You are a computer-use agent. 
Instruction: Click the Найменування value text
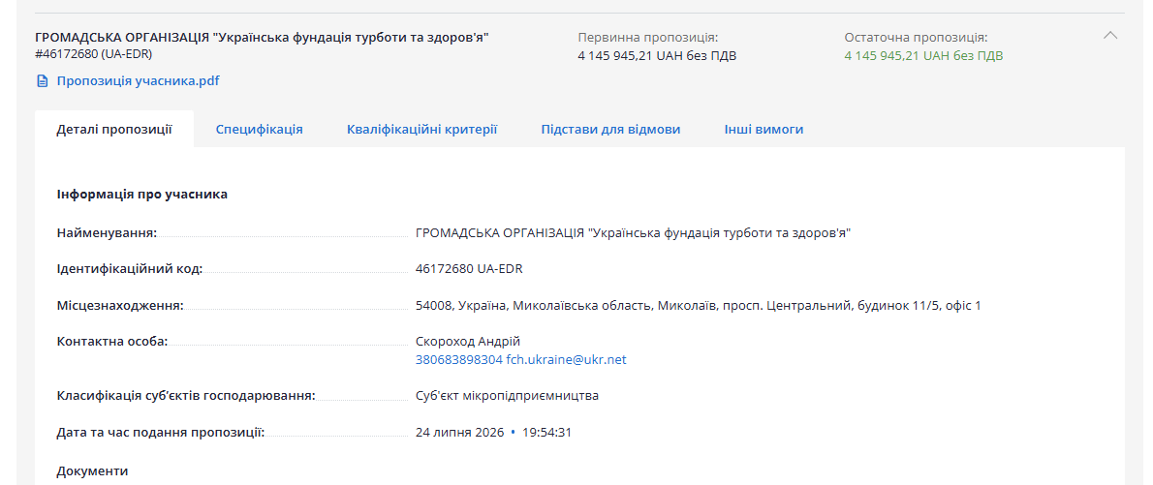(633, 233)
